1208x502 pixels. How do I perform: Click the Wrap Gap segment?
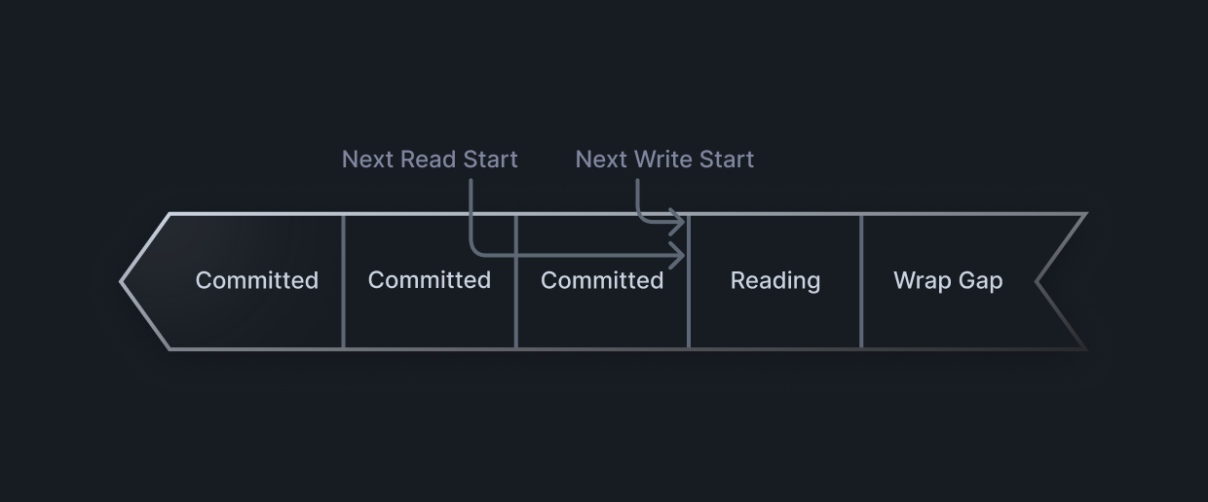[x=947, y=280]
